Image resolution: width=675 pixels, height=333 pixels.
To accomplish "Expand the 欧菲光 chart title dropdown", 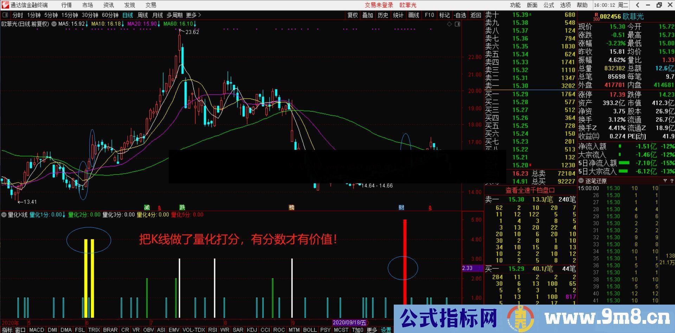I will pos(54,24).
